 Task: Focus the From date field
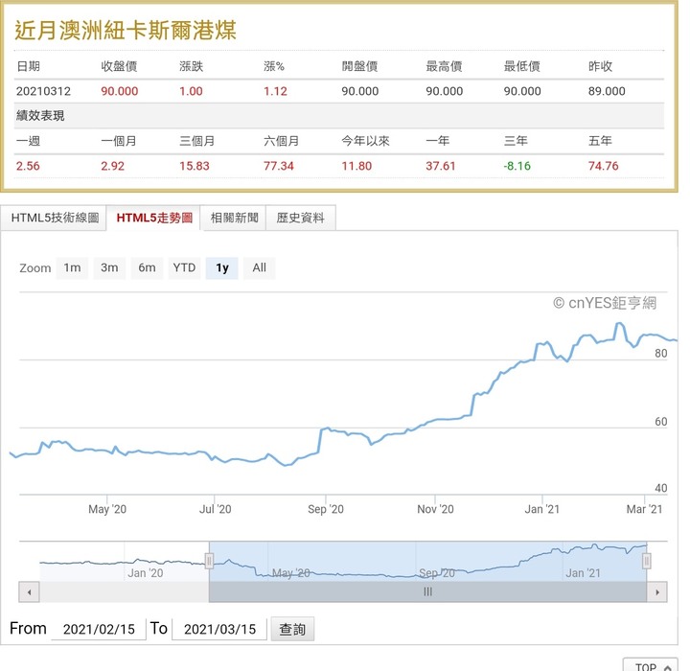click(99, 629)
